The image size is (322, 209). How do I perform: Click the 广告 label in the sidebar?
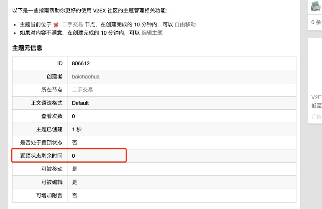click(x=316, y=117)
